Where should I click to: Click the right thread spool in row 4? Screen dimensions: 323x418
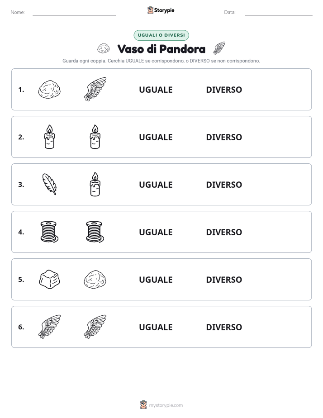coord(95,232)
